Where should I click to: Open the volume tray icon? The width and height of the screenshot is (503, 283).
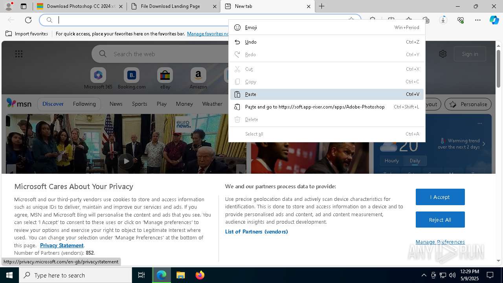(452, 275)
